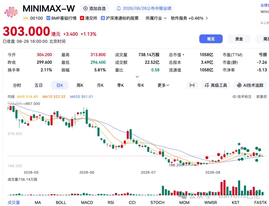Click the MINIMAX-W company logo icon
The width and height of the screenshot is (269, 206).
click(x=11, y=12)
